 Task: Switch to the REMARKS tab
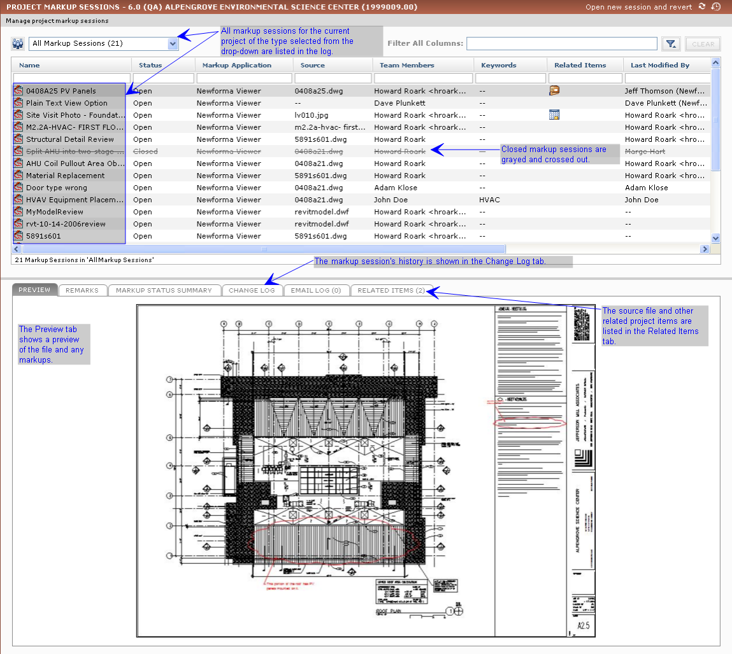point(82,290)
